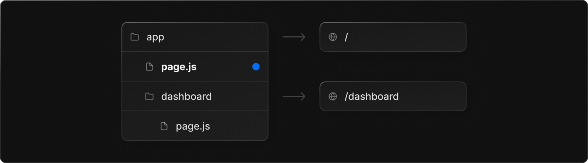Click the file icon beside bold page.js

click(x=149, y=67)
